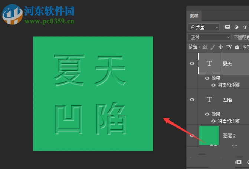This screenshot has width=249, height=169.
Task: Click the 夏天 layer name
Action: [227, 64]
